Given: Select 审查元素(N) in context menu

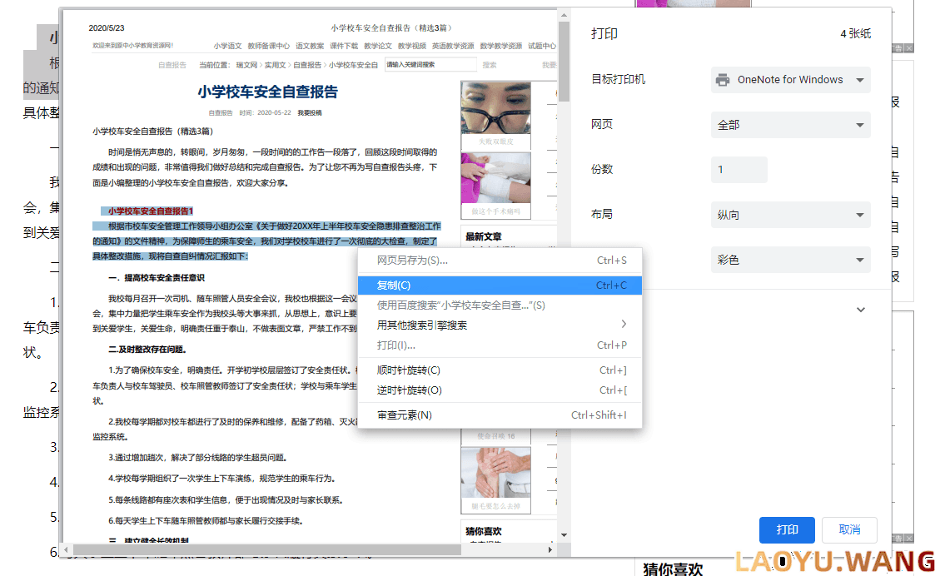Looking at the screenshot, I should (x=500, y=415).
